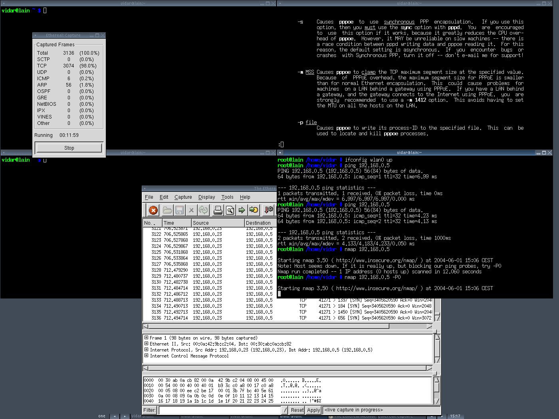Screen dimensions: 559x419
Task: Click the Open capture file folder icon
Action: click(167, 210)
